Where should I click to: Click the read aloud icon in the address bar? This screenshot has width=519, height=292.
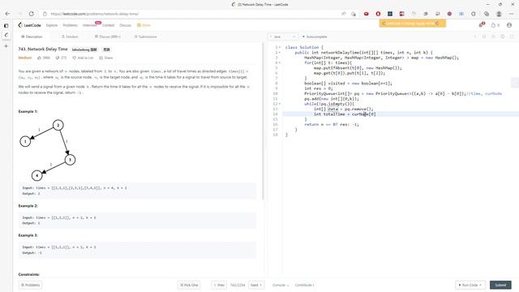[344, 14]
